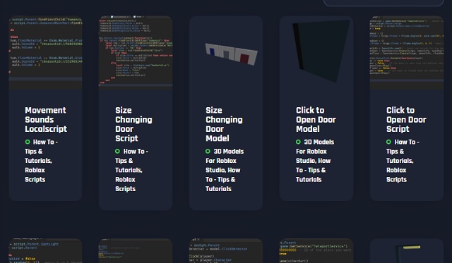Open the Click to Open Door Model title
This screenshot has width=452, height=263.
coord(316,119)
